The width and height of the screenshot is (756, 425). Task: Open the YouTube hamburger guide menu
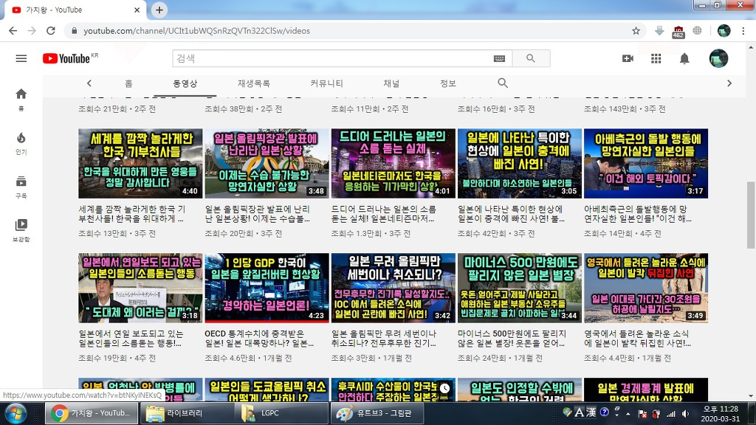tap(21, 58)
